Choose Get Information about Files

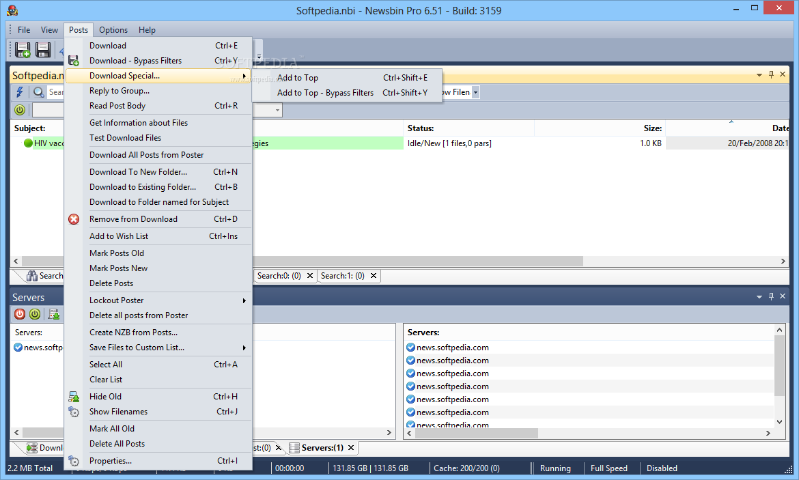pyautogui.click(x=159, y=123)
